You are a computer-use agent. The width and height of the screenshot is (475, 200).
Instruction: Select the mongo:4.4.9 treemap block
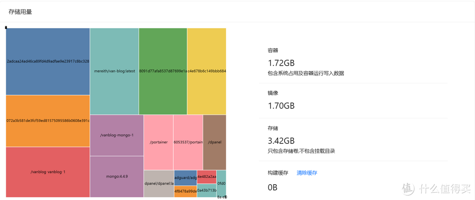pos(117,177)
